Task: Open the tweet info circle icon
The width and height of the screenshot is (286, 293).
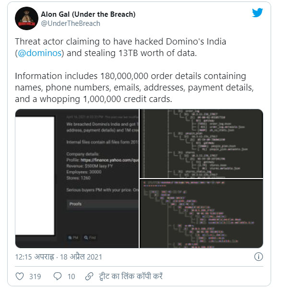Action: pos(259,257)
